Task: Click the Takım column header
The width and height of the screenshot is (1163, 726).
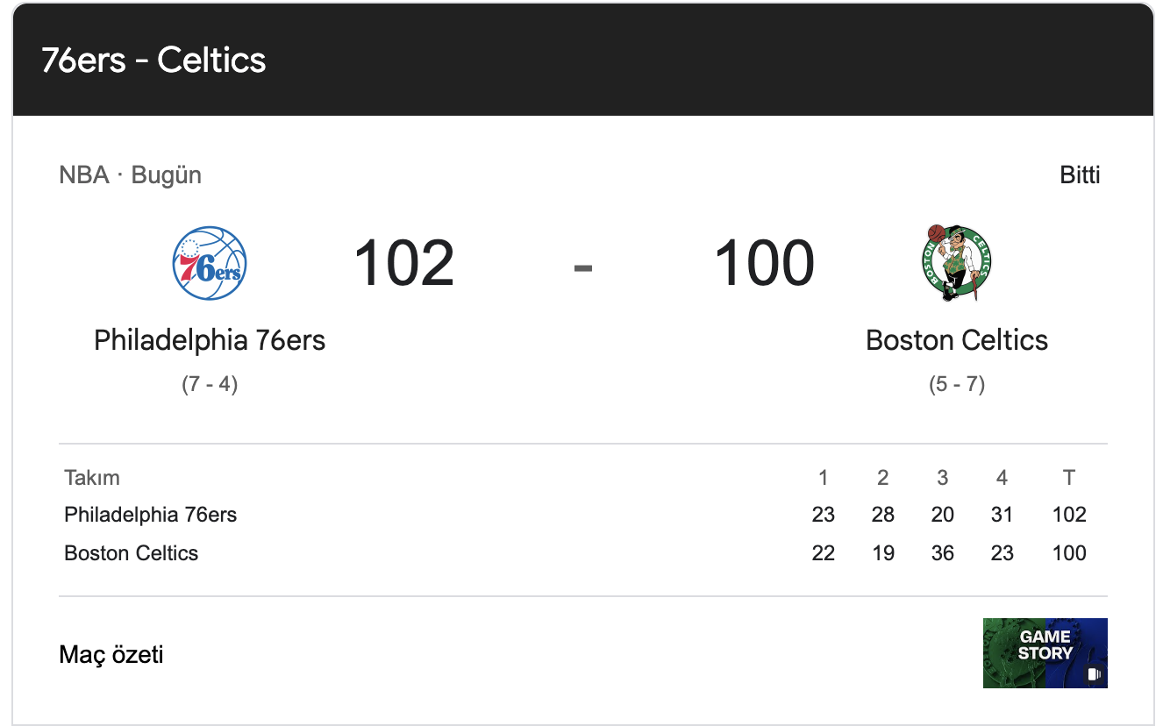Action: pos(92,478)
